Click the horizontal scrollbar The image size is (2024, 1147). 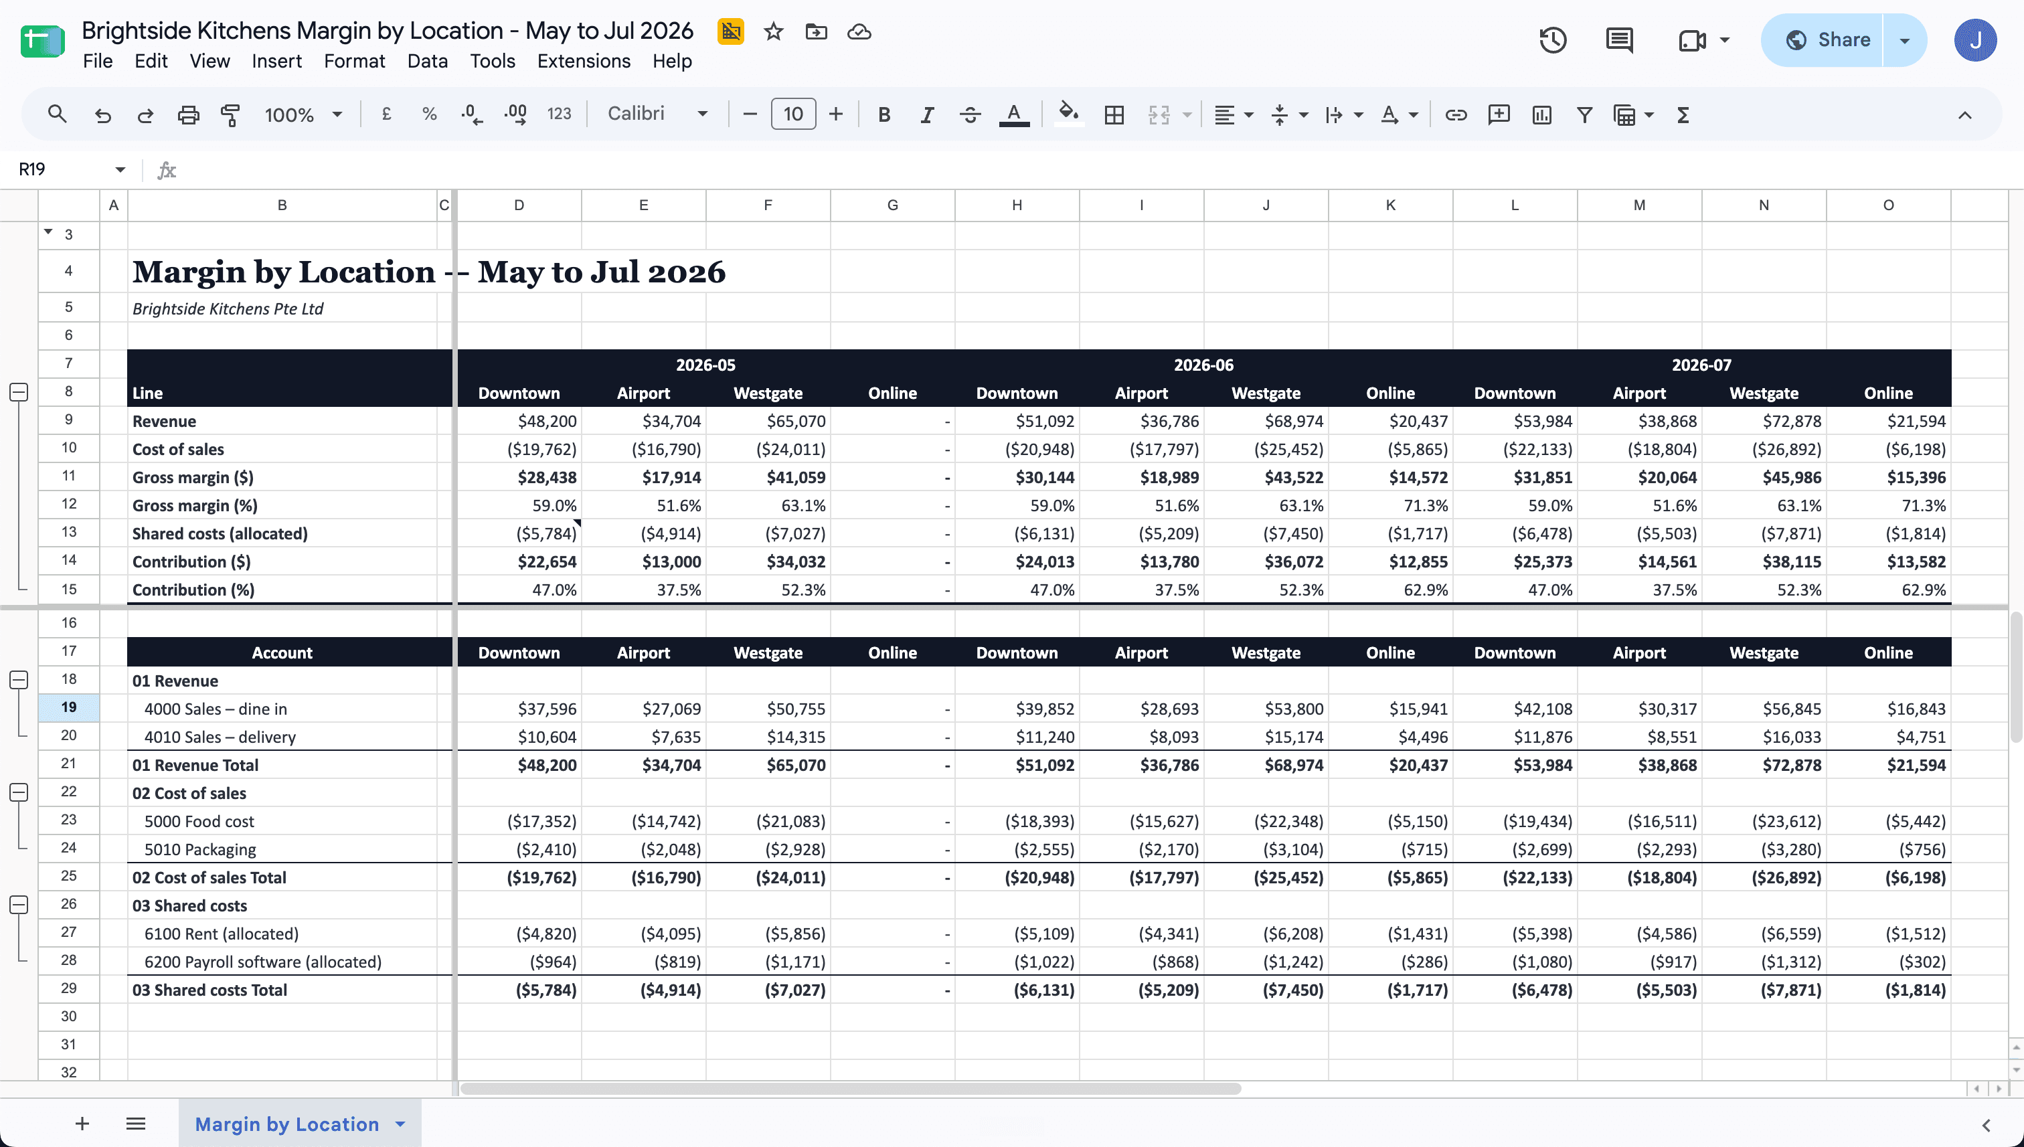click(851, 1089)
